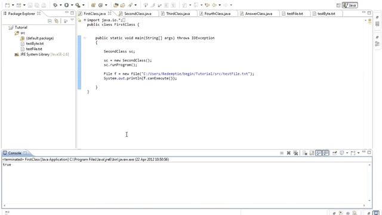Click the Debug bug icon

[x=56, y=5]
